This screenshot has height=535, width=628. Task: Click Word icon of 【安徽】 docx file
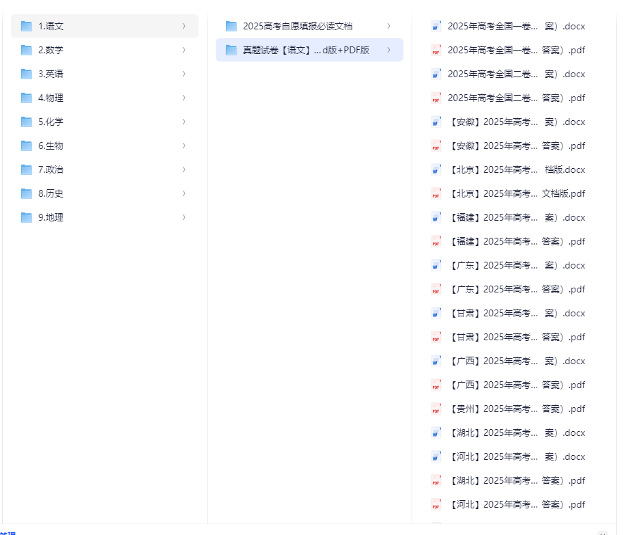436,122
